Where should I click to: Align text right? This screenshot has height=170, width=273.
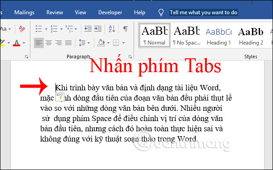pos(59,43)
